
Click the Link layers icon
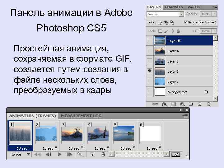[x=155, y=104]
